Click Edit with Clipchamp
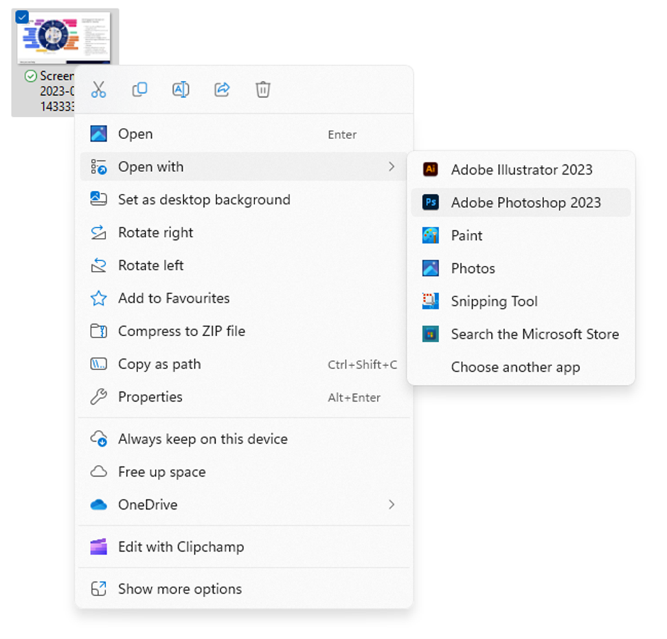The image size is (667, 639). click(x=181, y=547)
